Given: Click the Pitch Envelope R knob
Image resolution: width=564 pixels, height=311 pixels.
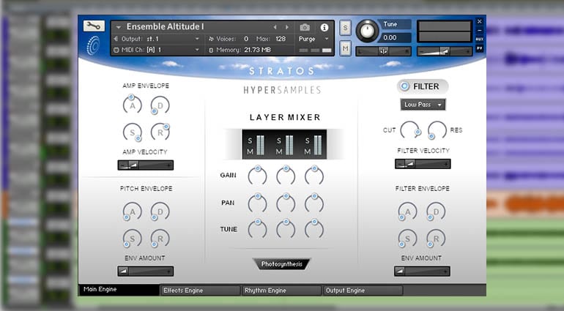Looking at the screenshot, I should 160,239.
